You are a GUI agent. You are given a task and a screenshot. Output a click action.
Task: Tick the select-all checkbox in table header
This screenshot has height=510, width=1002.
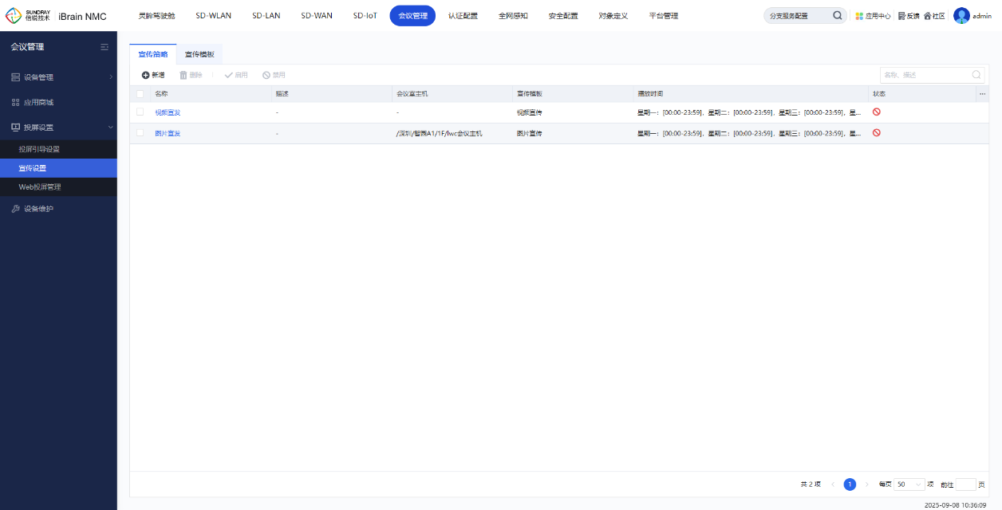point(140,94)
